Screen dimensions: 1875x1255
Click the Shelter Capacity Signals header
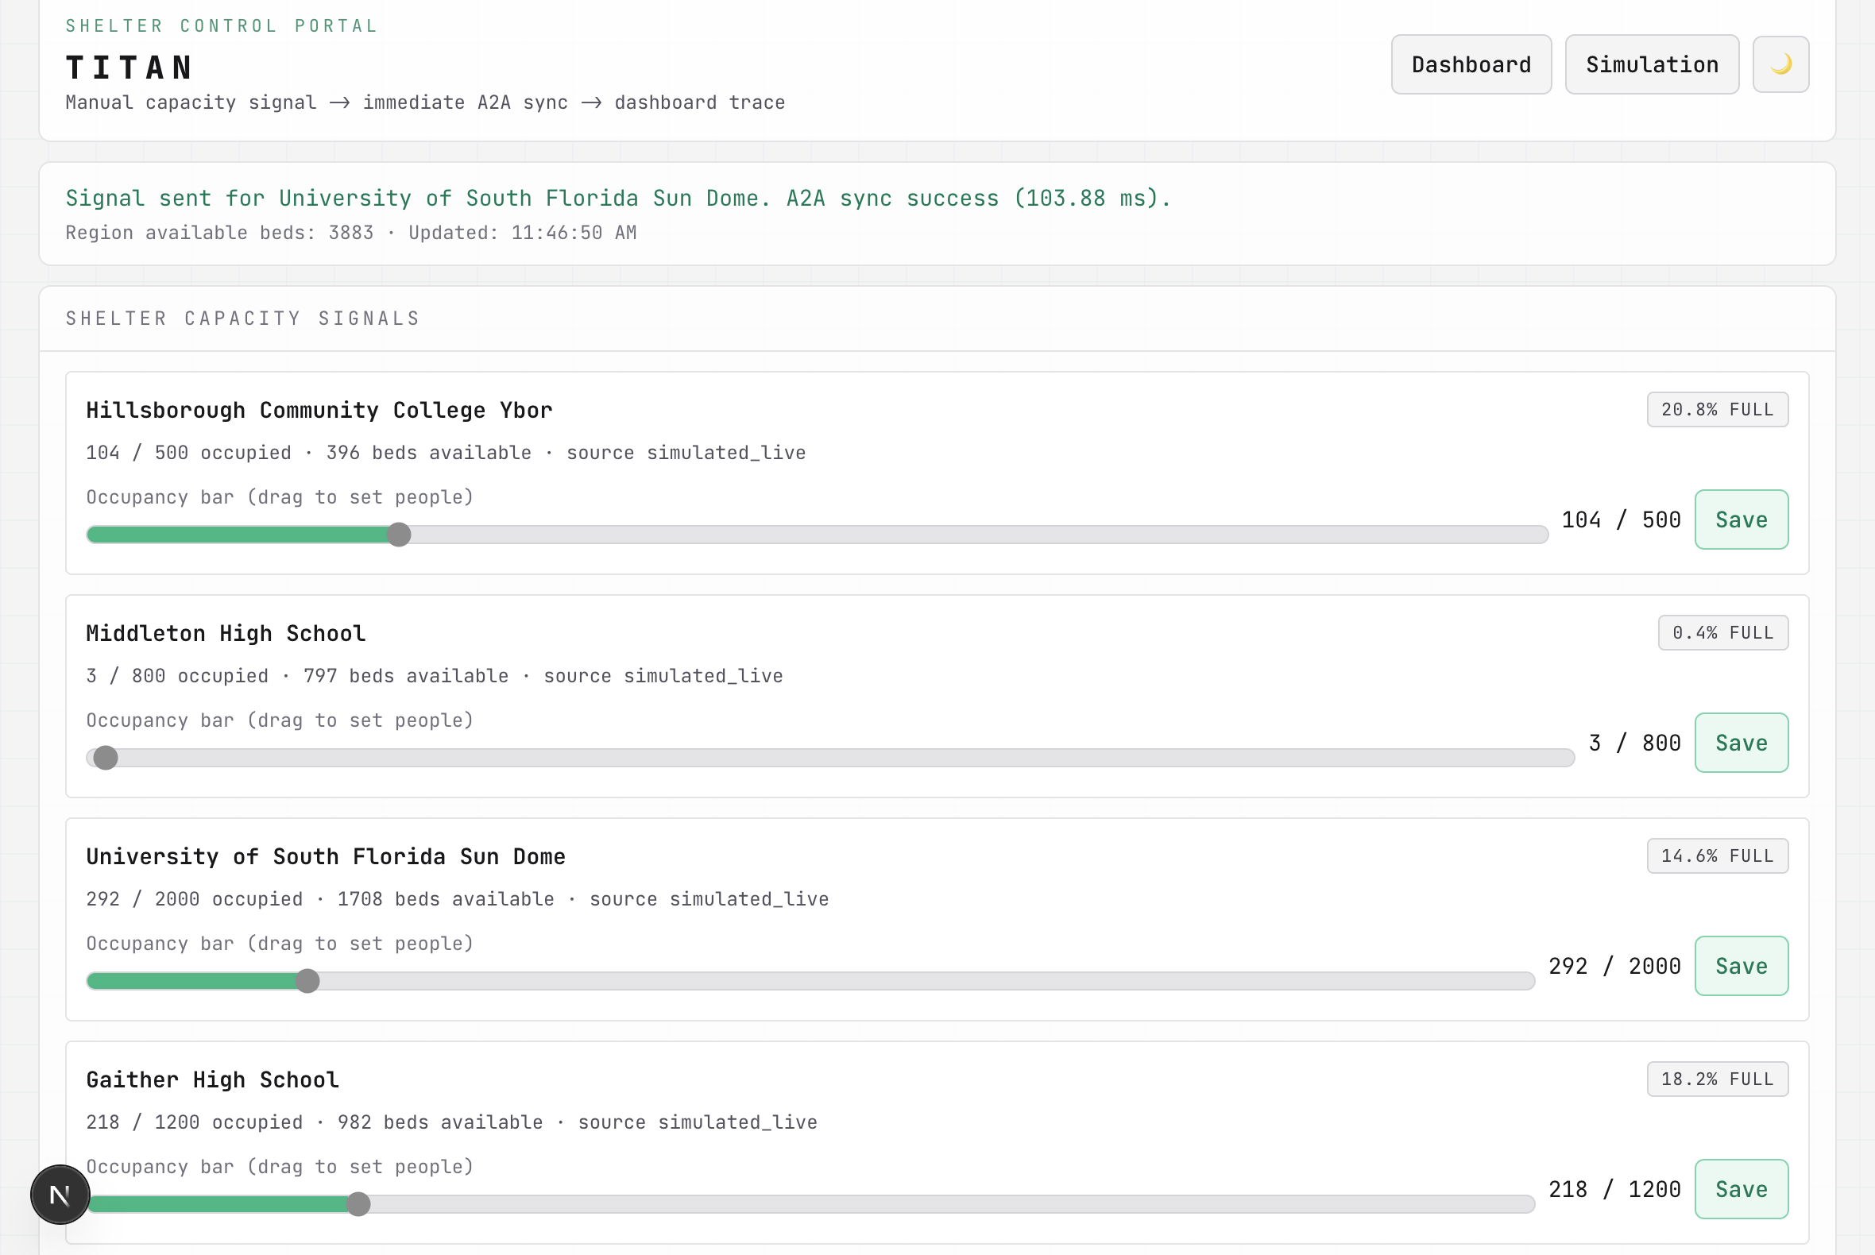[242, 319]
